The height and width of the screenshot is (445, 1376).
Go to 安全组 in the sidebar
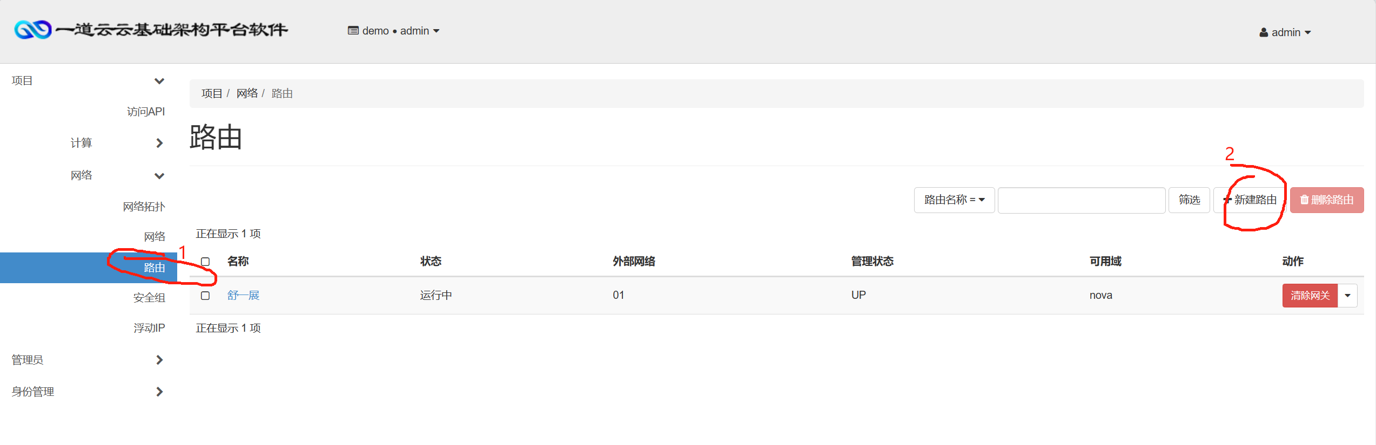pos(149,298)
